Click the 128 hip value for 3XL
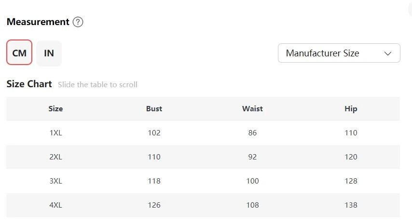The image size is (412, 224). [x=351, y=181]
